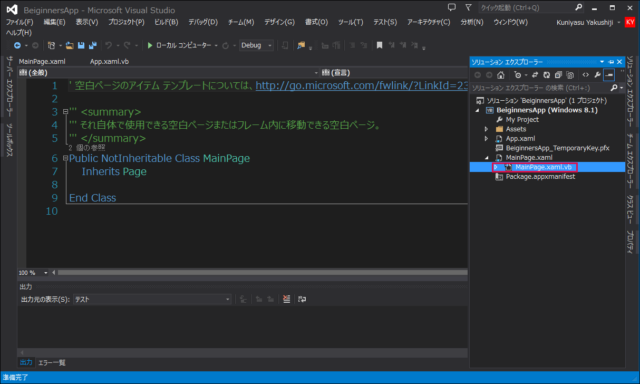640x384 pixels.
Task: Switch to the MainPage.xaml editor tab
Action: [x=42, y=61]
